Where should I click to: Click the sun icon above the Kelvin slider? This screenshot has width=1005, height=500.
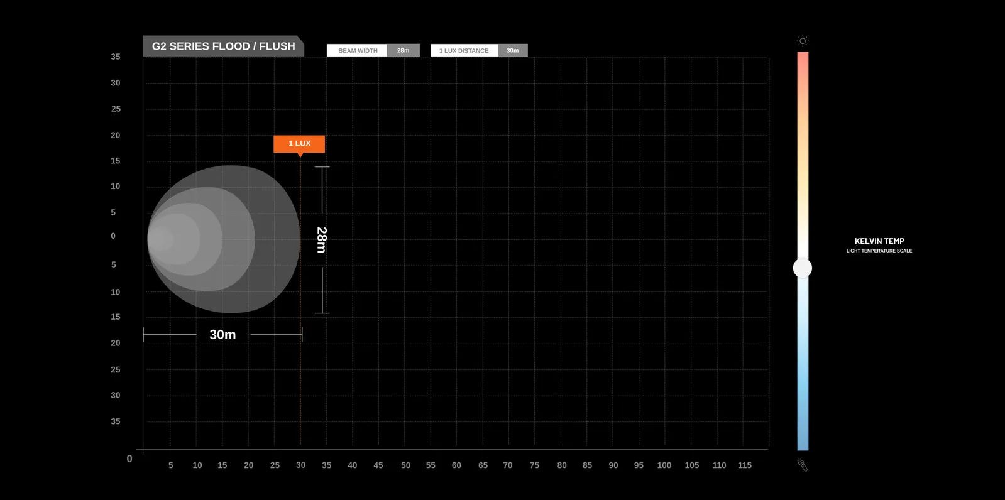(x=802, y=41)
